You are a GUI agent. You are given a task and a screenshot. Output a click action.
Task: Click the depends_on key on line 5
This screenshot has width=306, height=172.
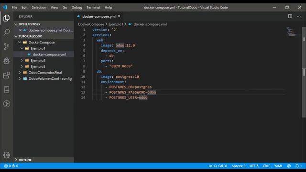click(111, 51)
